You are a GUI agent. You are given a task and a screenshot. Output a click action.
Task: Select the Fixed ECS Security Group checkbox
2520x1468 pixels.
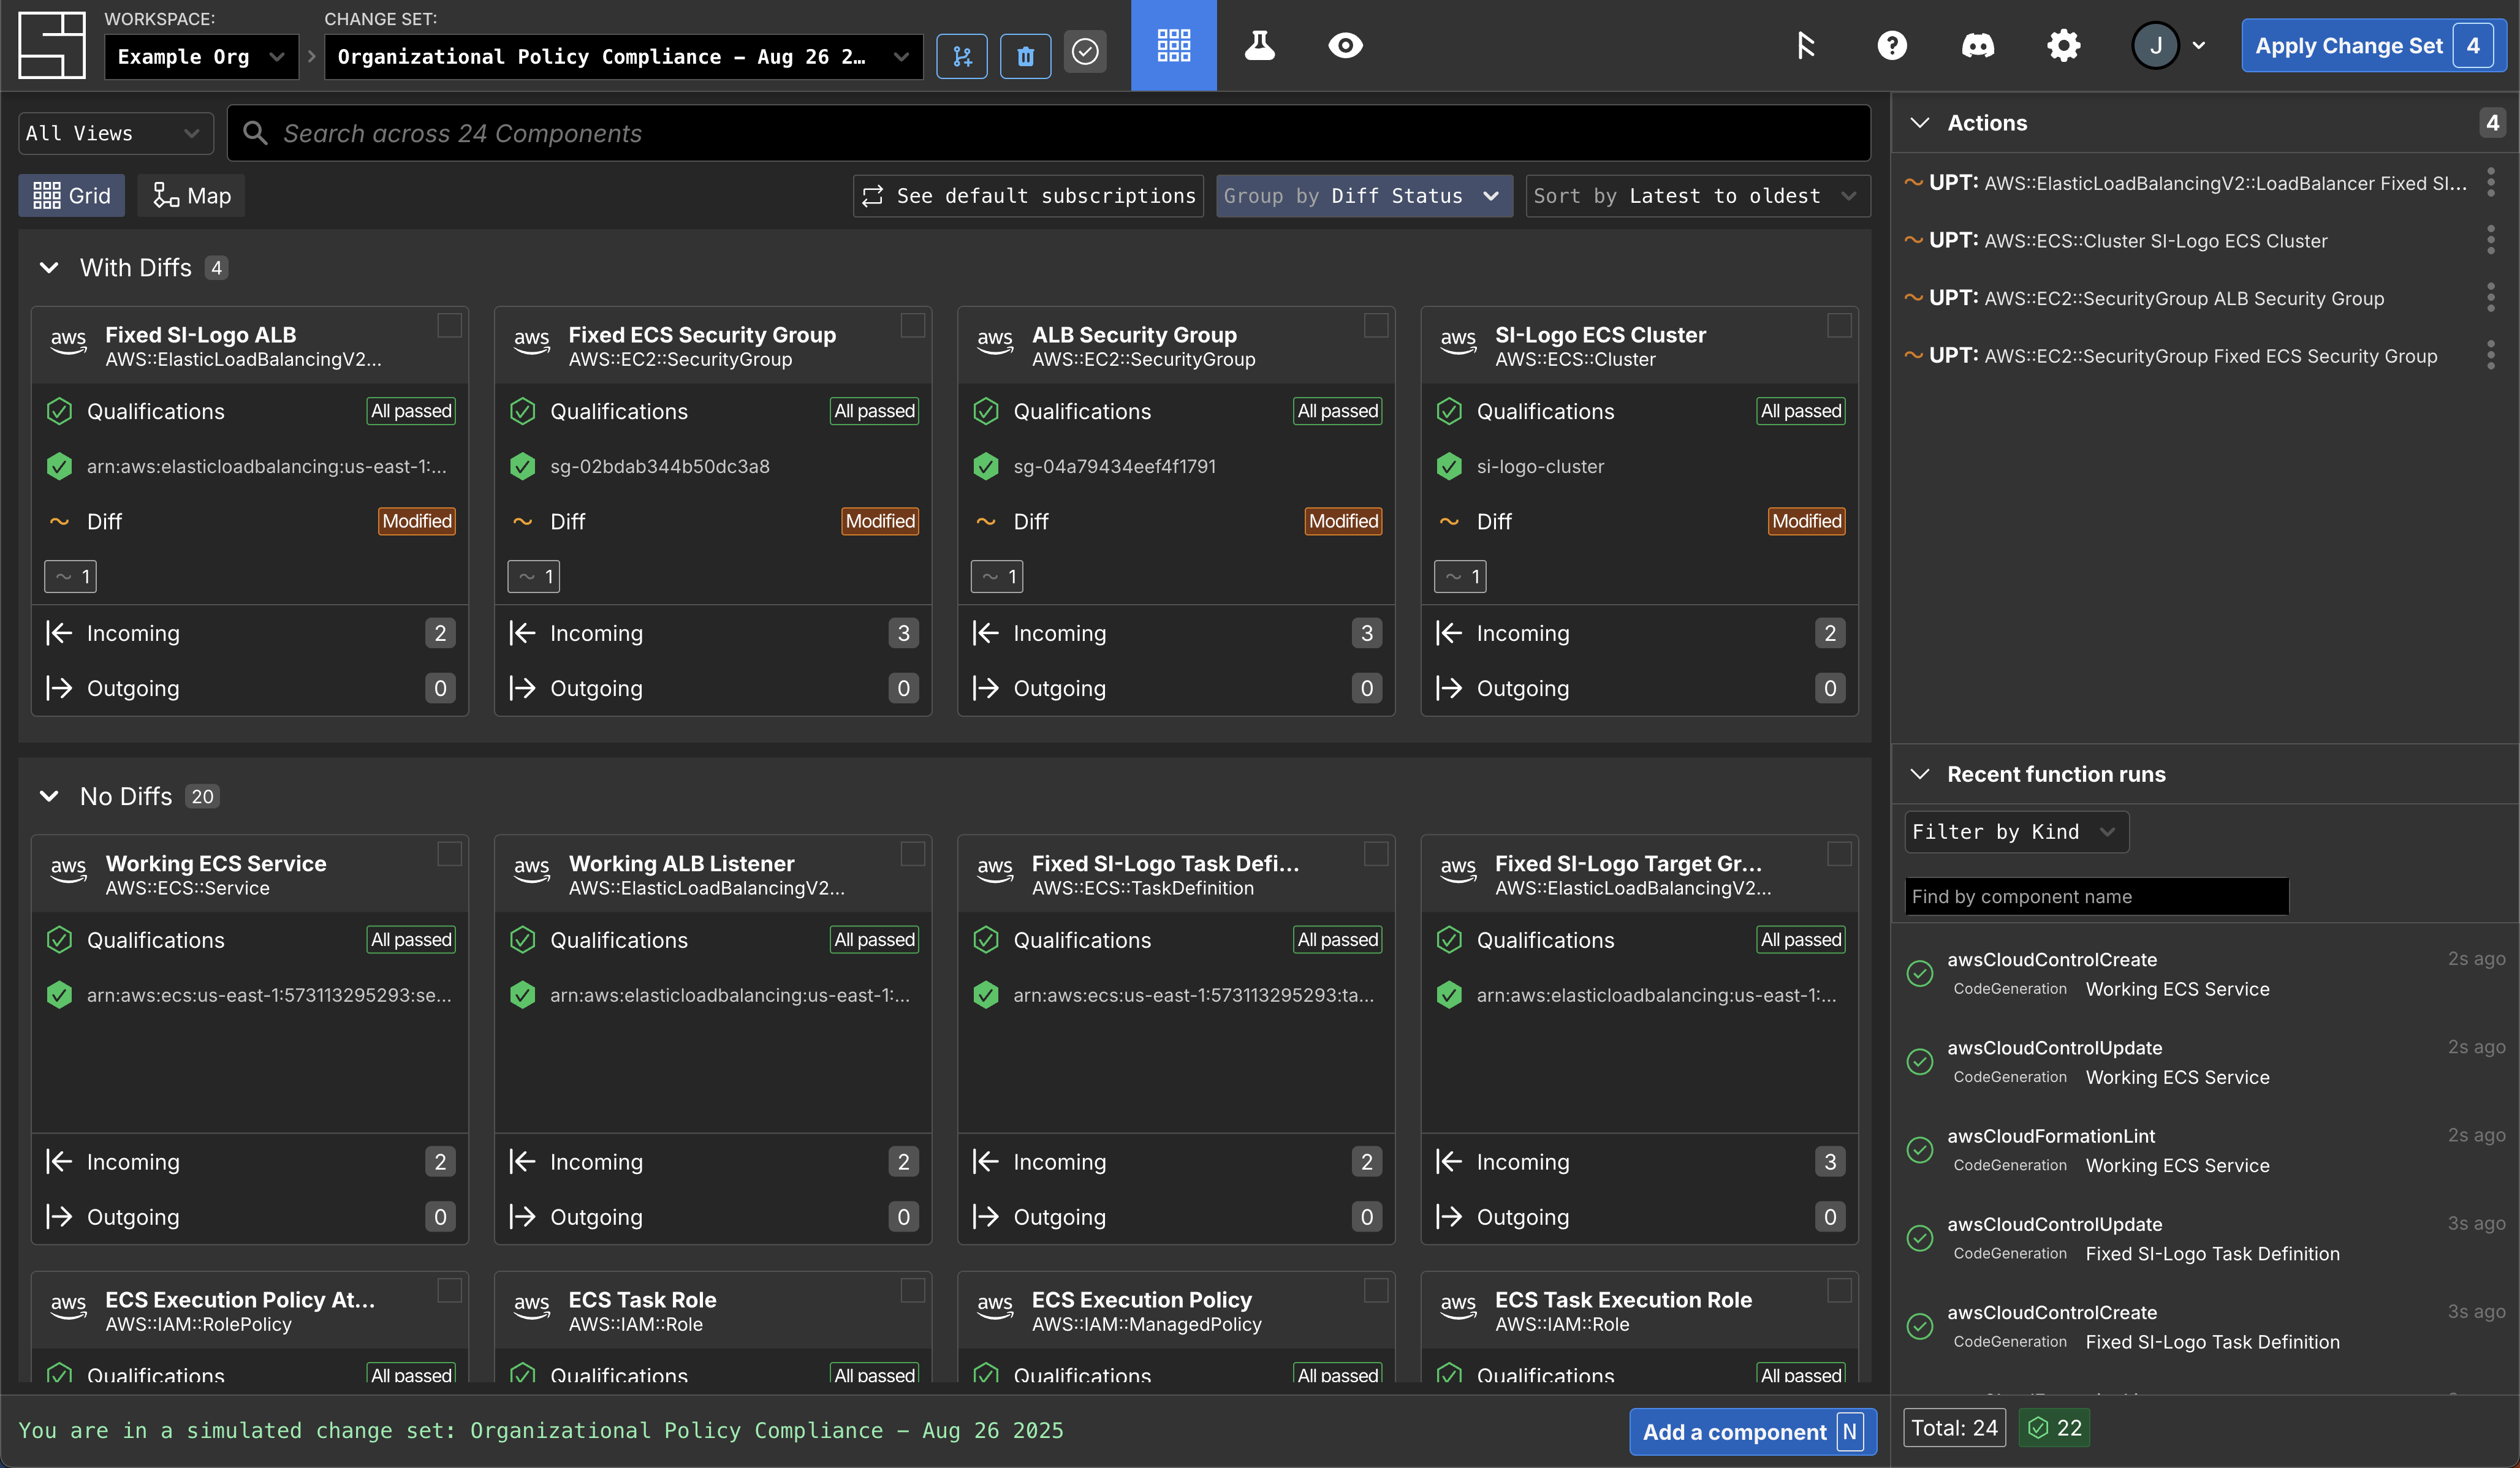click(913, 325)
